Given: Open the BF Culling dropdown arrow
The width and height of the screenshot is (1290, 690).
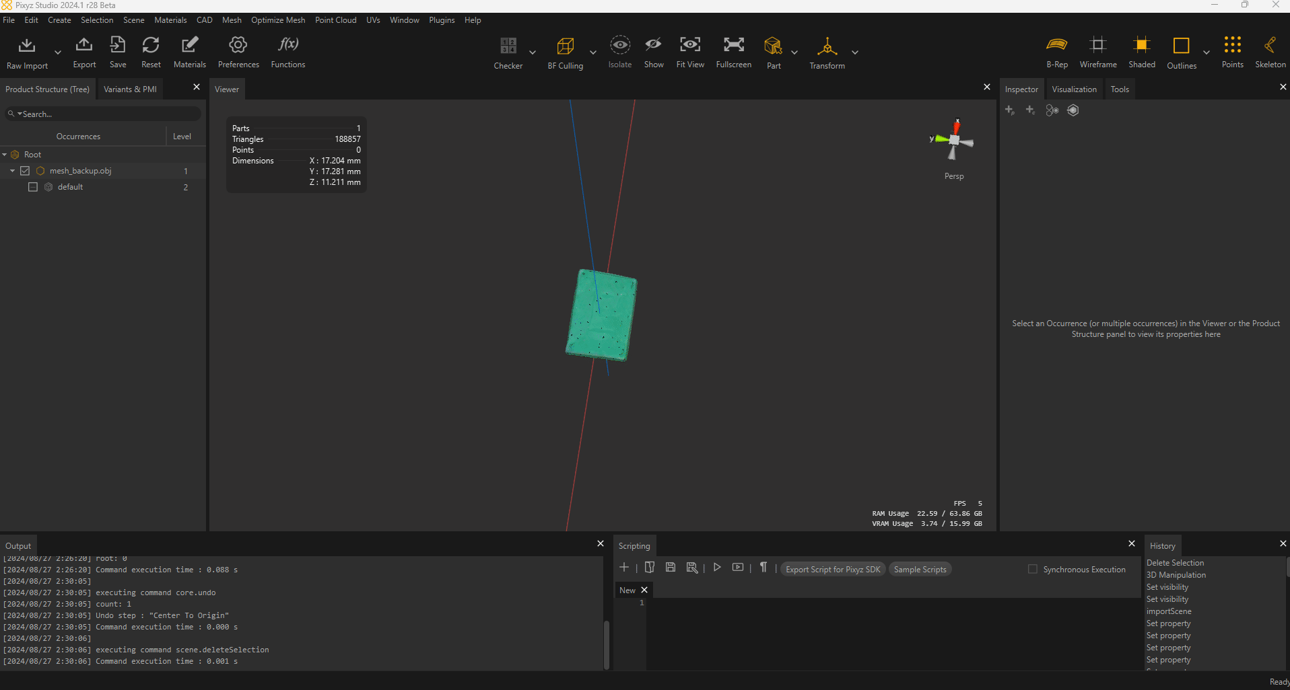Looking at the screenshot, I should tap(593, 52).
